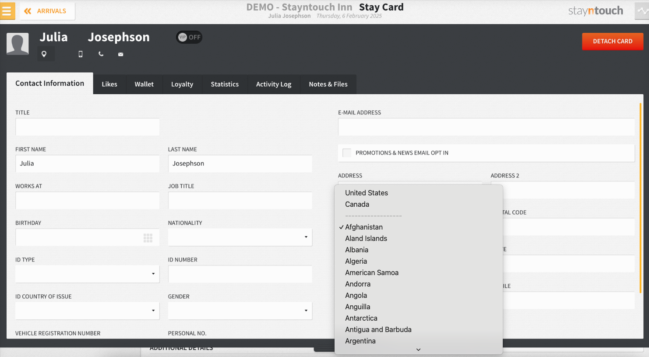Click the guest avatar placeholder image
The width and height of the screenshot is (649, 357).
[x=18, y=44]
